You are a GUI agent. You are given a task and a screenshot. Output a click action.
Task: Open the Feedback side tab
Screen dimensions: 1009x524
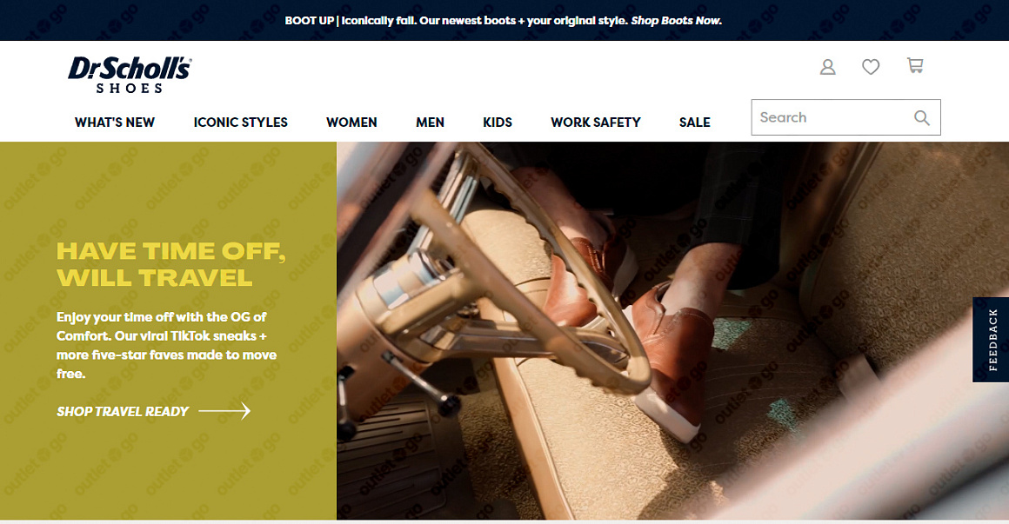pyautogui.click(x=991, y=340)
